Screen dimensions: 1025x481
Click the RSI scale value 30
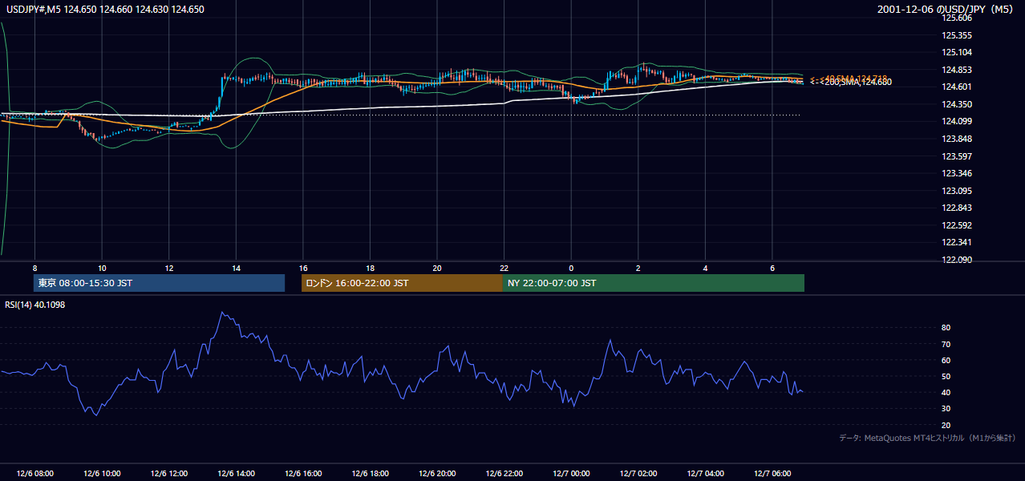click(x=946, y=409)
